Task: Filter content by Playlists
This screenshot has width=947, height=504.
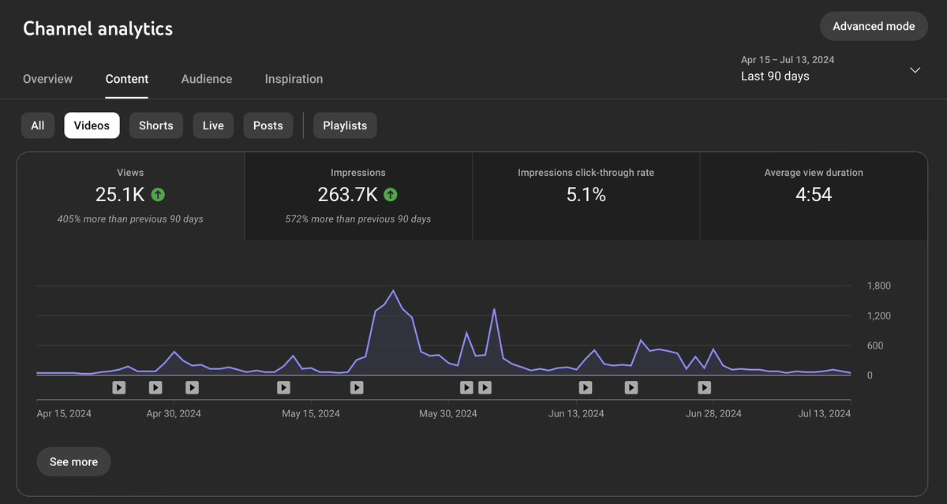Action: pos(345,125)
